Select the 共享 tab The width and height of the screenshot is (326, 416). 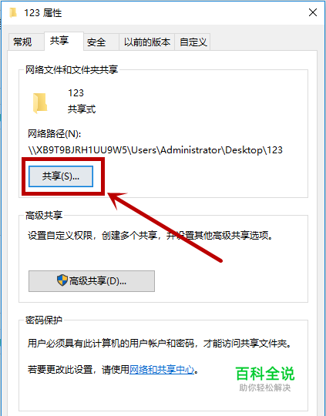tap(59, 41)
